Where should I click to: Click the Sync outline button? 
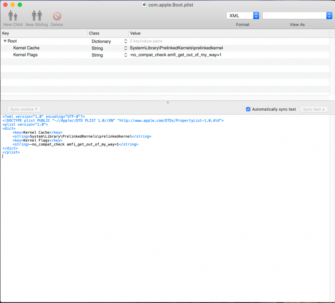(24, 109)
